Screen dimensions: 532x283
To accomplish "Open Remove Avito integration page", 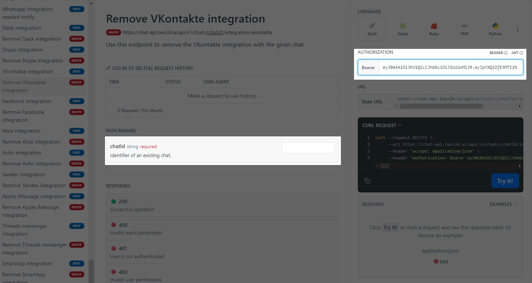I will click(43, 163).
